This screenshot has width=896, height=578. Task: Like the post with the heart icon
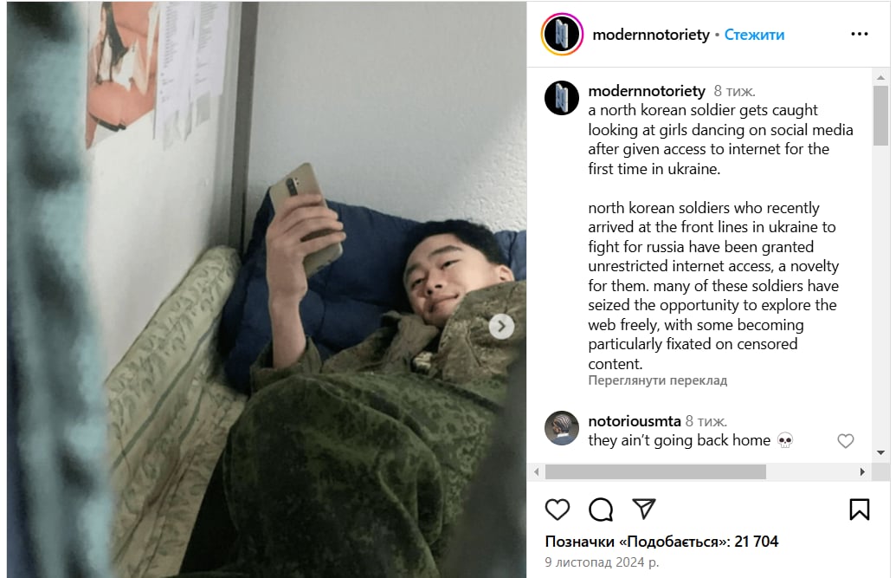click(x=558, y=510)
